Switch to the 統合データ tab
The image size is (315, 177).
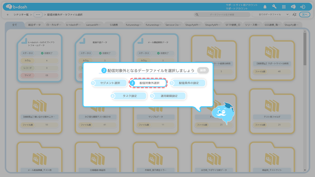(x=34, y=25)
